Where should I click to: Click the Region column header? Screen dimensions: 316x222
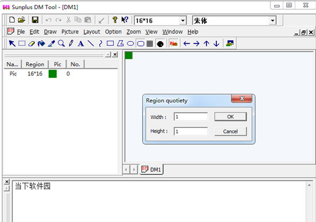(35, 65)
